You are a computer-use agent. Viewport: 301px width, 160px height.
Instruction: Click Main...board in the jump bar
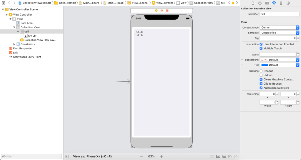[x=89, y=3]
